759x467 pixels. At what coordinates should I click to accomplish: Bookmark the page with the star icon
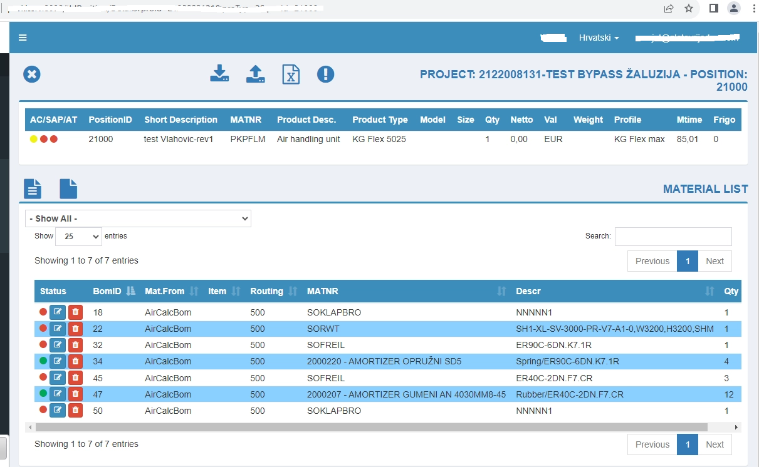click(689, 8)
